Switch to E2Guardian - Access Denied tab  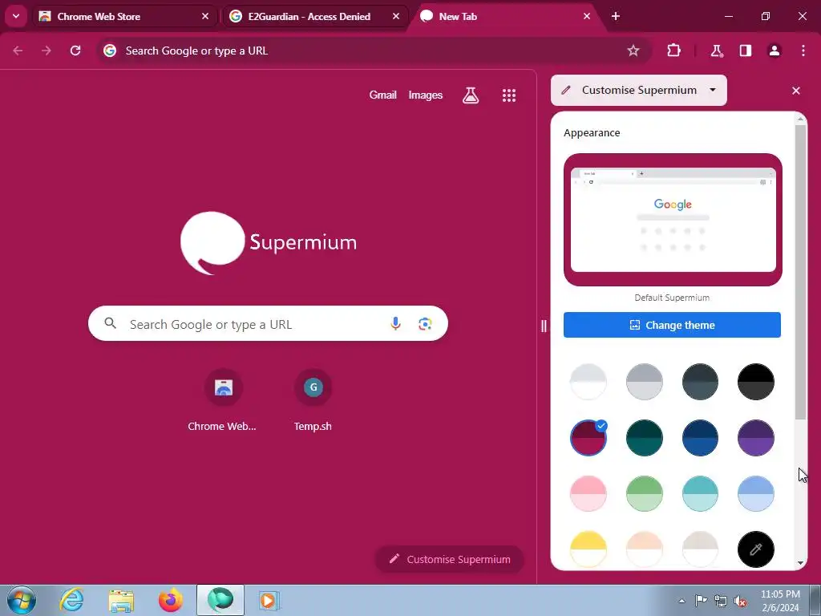pos(314,16)
